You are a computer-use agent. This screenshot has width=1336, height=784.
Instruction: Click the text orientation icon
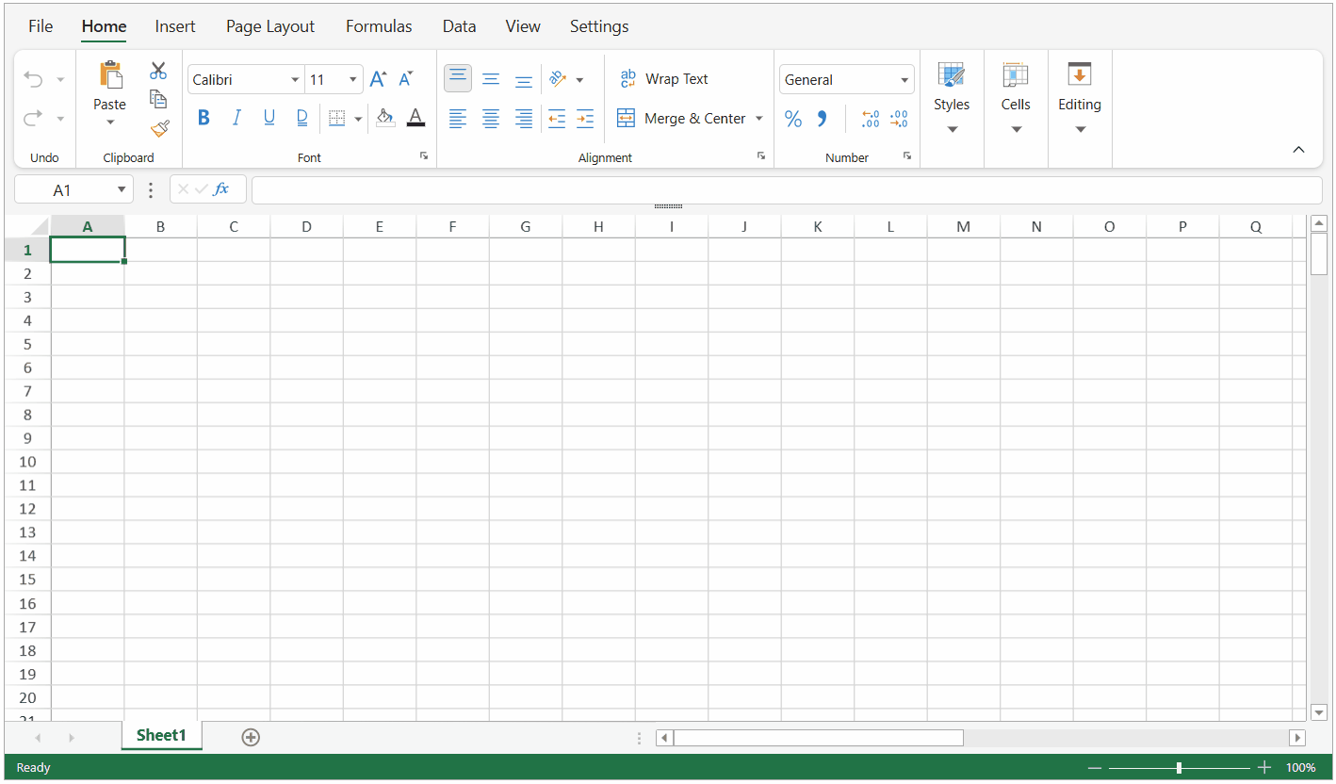click(x=557, y=79)
